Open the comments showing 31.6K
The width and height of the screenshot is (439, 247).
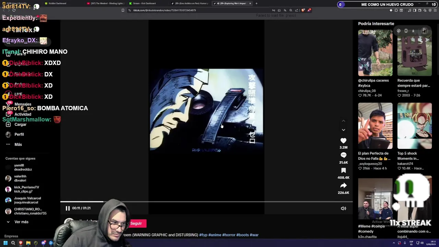pos(343,155)
